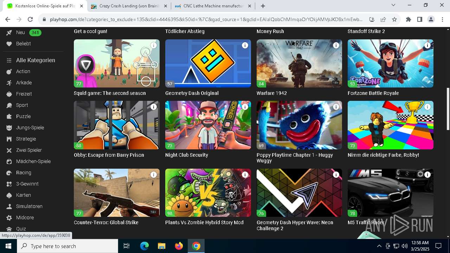
Task: Click the Share this page icon
Action: point(383,19)
